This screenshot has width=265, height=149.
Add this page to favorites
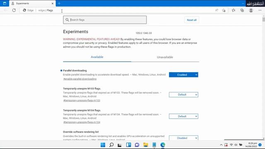(x=224, y=10)
